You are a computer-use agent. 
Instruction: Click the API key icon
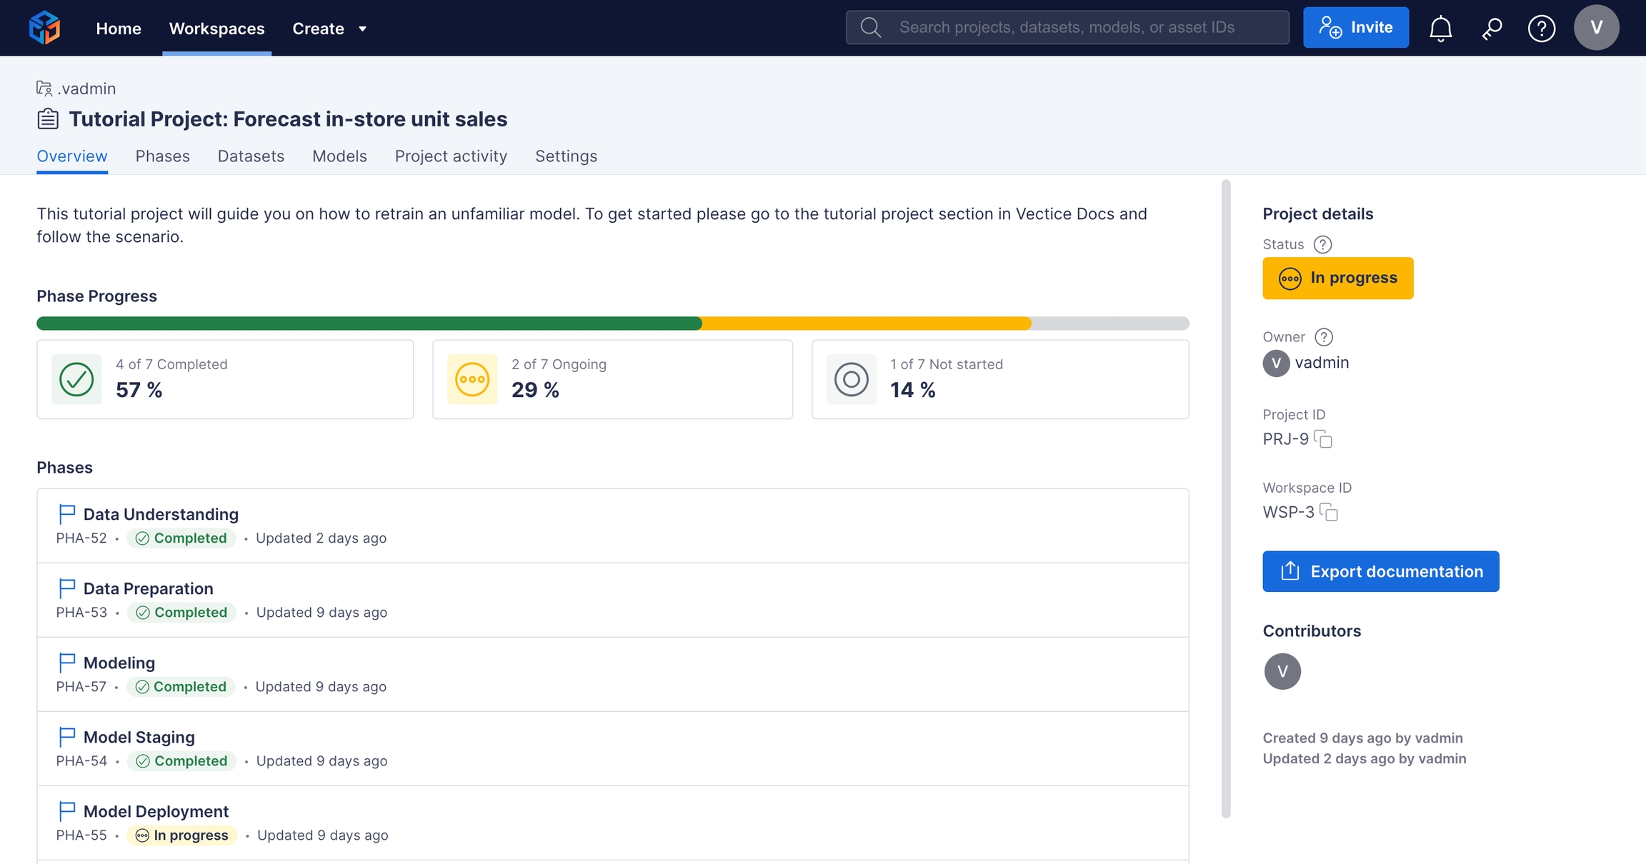point(1491,28)
